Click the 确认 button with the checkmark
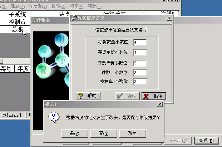This screenshot has height=147, width=222. (127, 96)
